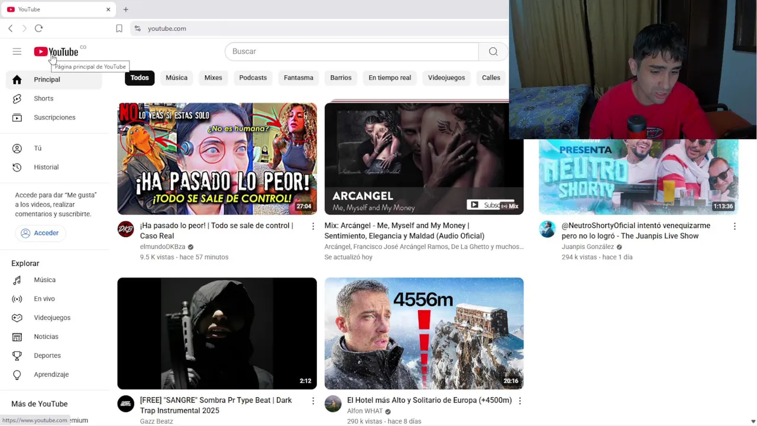
Task: Click in the Buscar search field
Action: point(352,51)
